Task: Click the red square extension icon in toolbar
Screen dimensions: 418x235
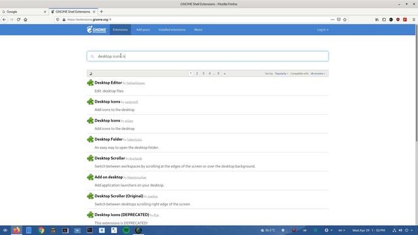Action: point(405,20)
